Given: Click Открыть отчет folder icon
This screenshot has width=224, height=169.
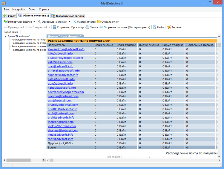Looking at the screenshot, I should (99, 22).
